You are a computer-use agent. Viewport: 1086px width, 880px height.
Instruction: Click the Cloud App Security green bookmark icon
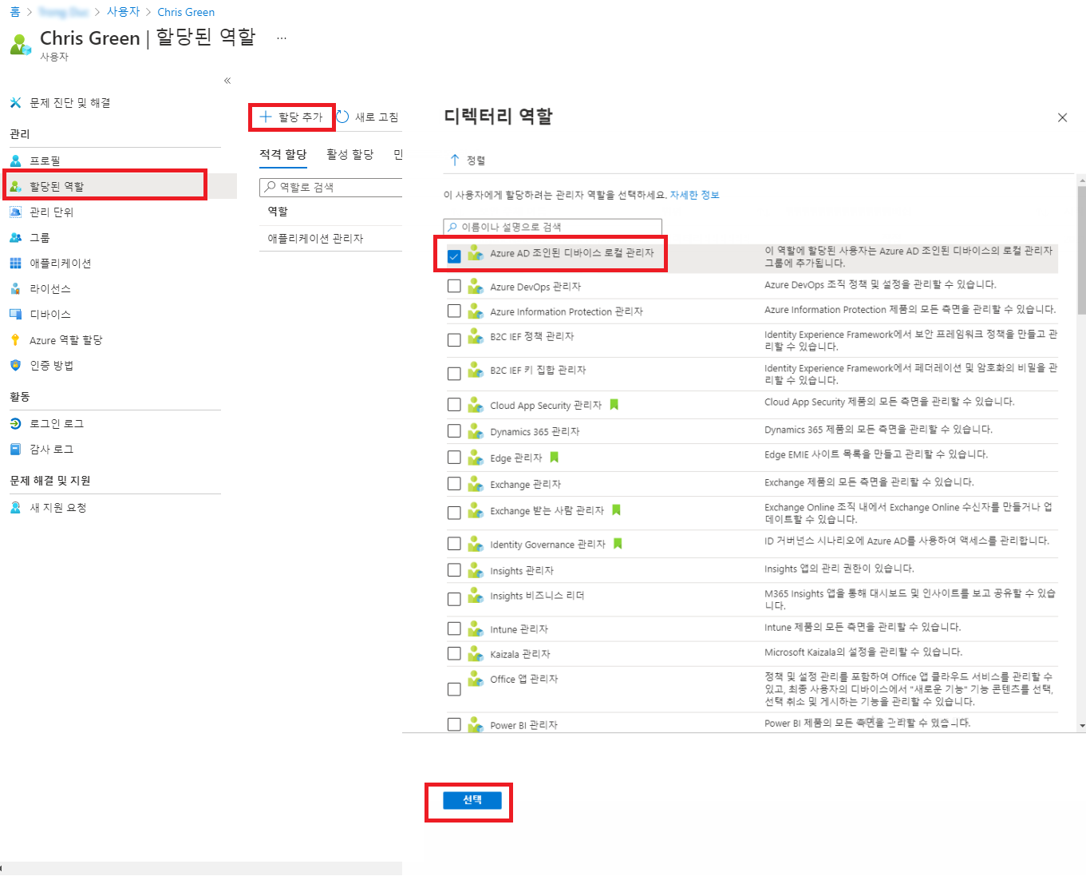coord(614,404)
